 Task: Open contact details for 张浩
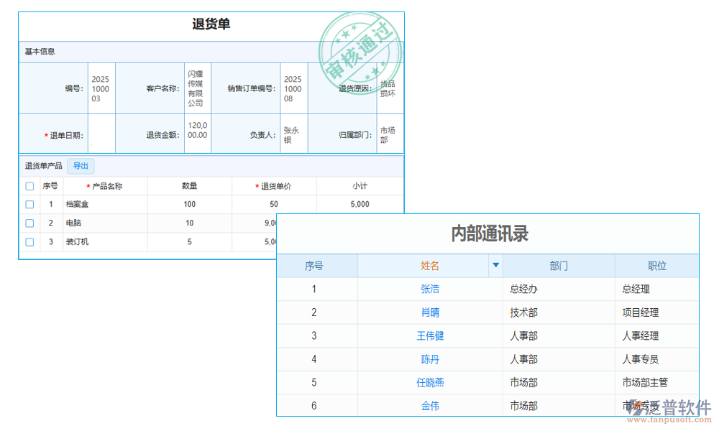pos(429,289)
